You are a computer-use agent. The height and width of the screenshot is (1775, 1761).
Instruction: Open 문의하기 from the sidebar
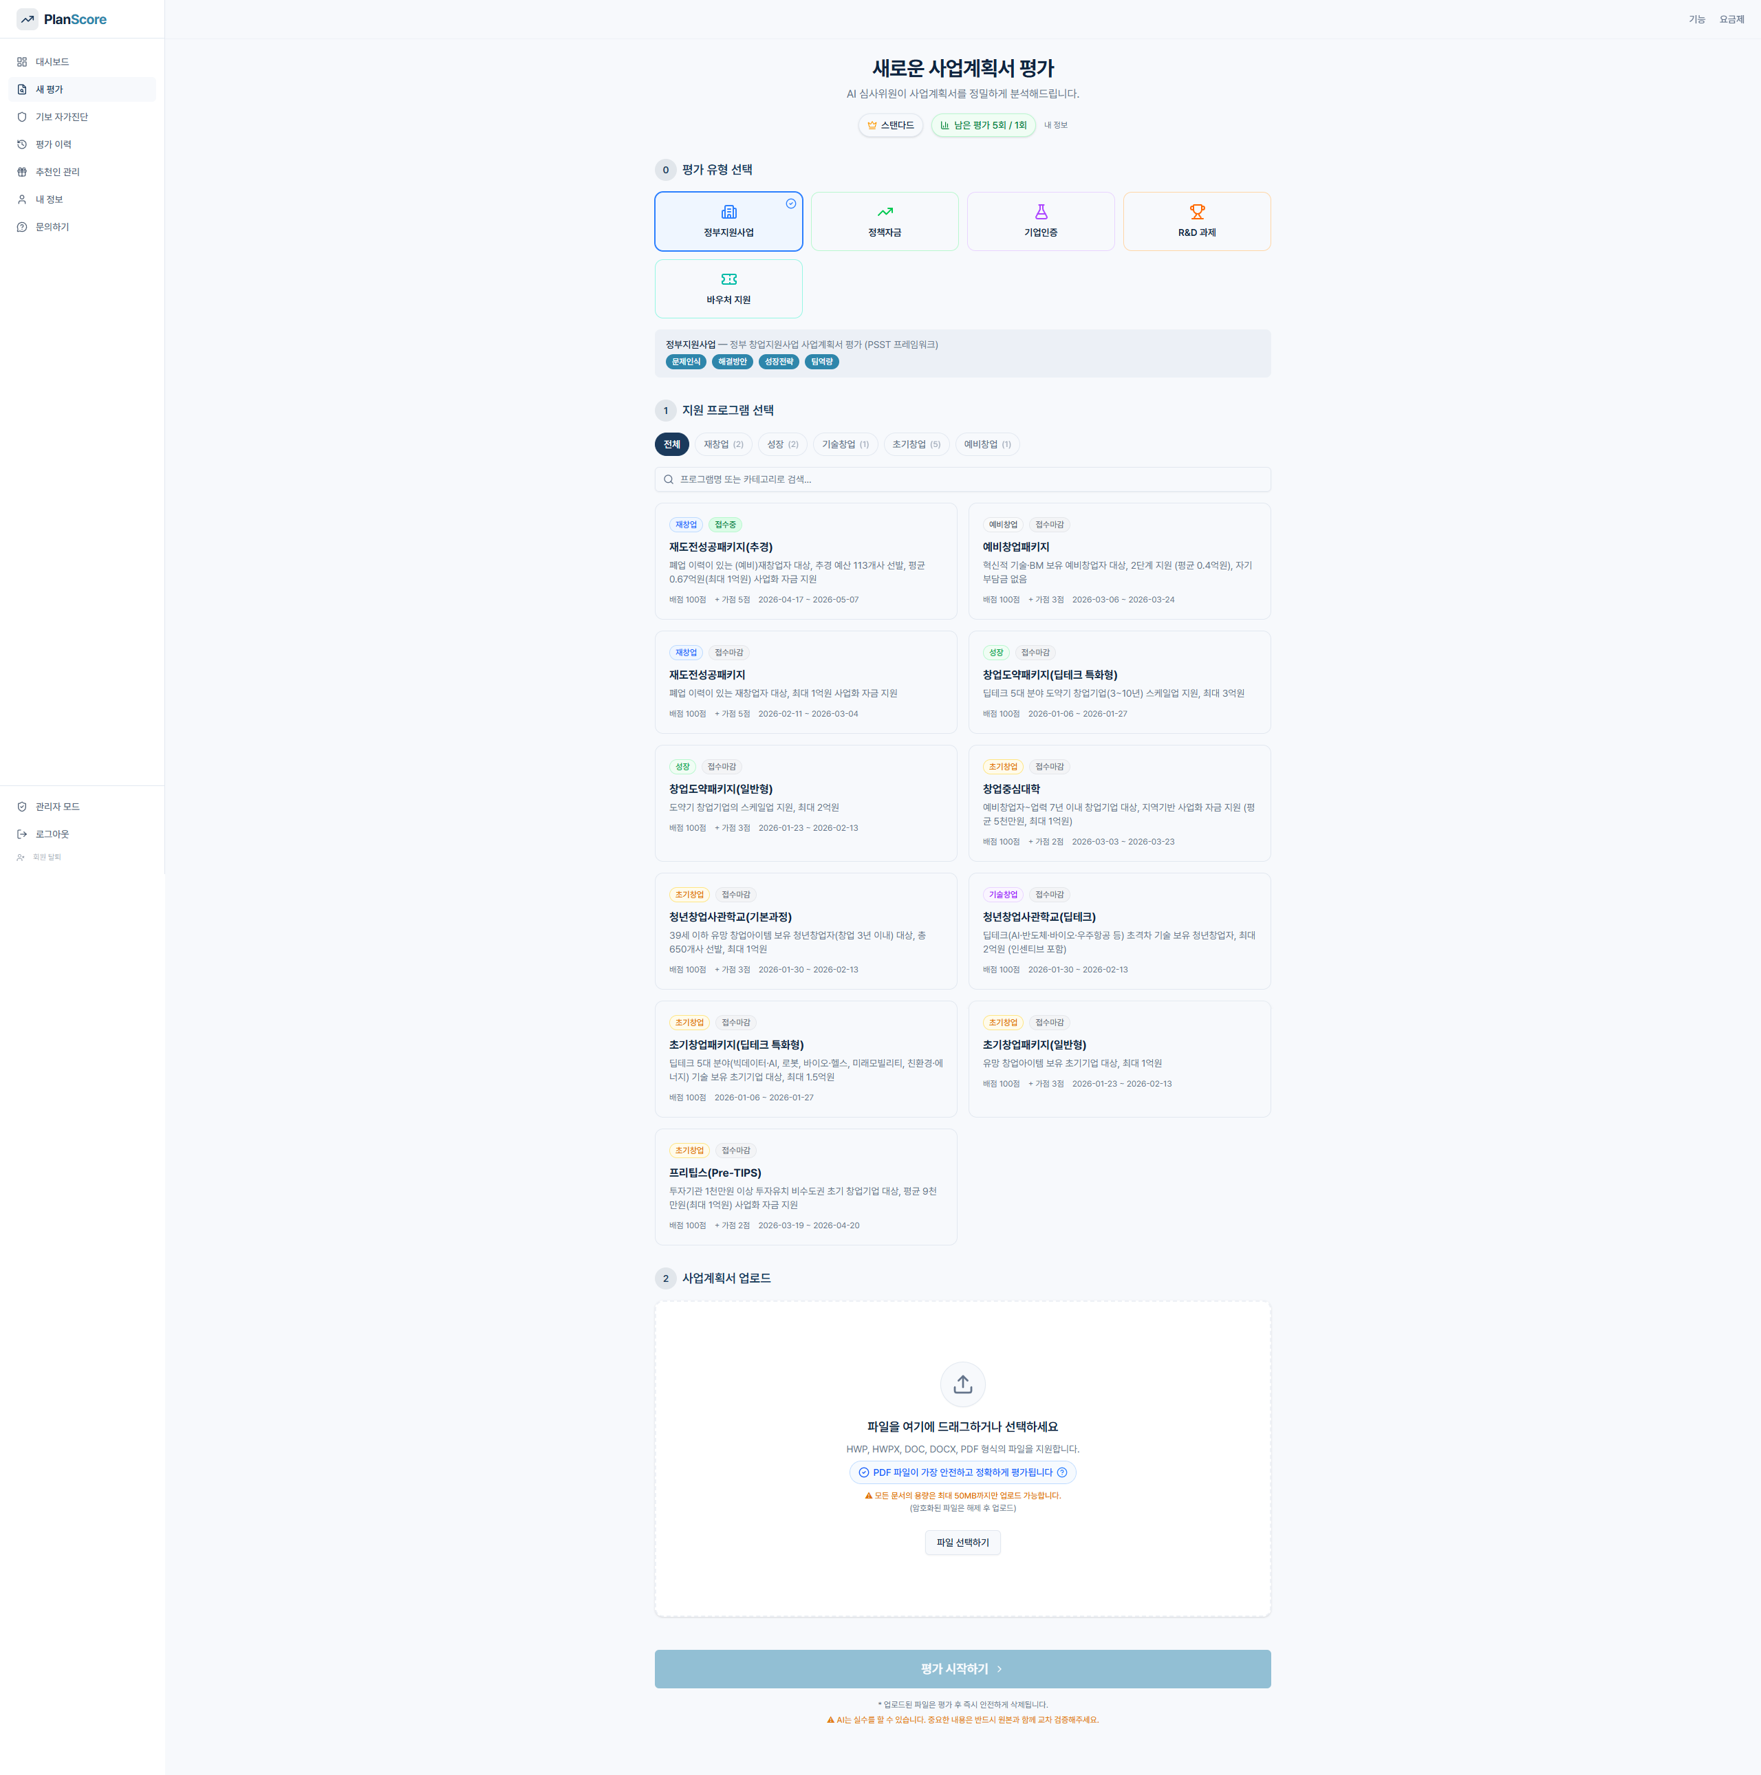[52, 226]
